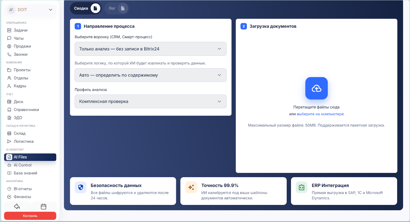The image size is (410, 222).
Task: Click the База знаний open-book icon
Action: pyautogui.click(x=9, y=173)
